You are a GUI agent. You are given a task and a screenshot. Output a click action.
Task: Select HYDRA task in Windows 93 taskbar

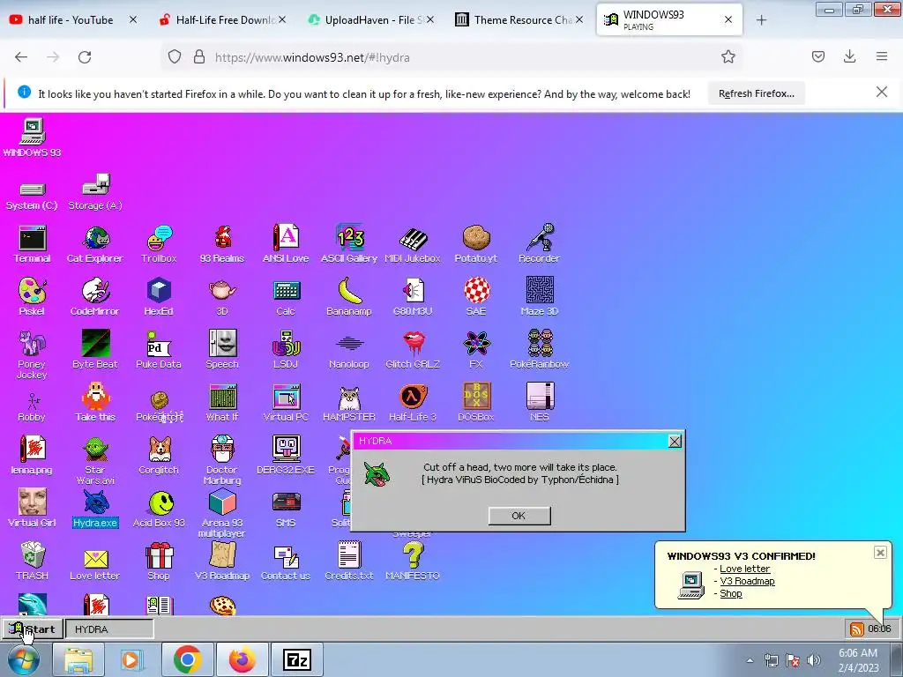(109, 629)
